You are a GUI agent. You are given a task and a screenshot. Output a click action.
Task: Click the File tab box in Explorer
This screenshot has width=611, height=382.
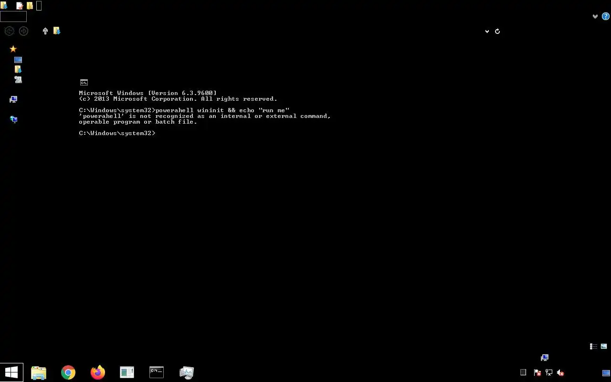click(13, 16)
